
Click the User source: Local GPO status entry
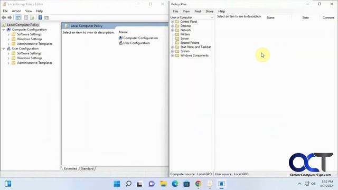pyautogui.click(x=232, y=174)
